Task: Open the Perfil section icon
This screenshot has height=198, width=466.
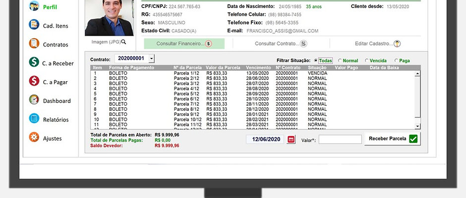Action: (x=34, y=6)
